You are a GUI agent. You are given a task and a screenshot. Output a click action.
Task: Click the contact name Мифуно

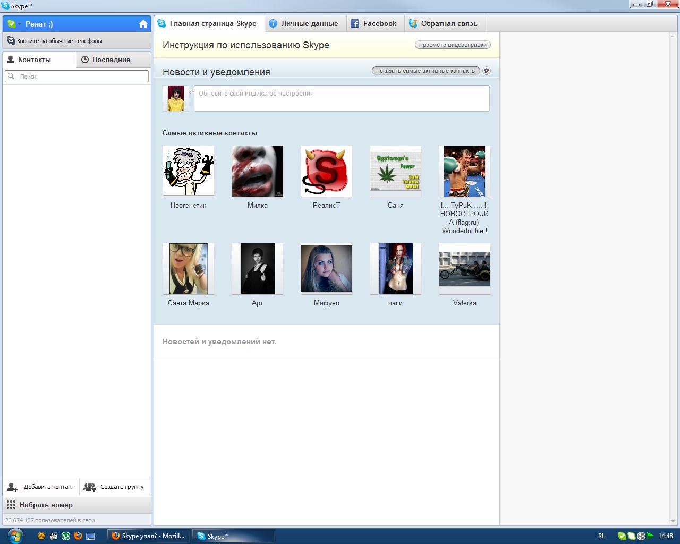click(327, 303)
